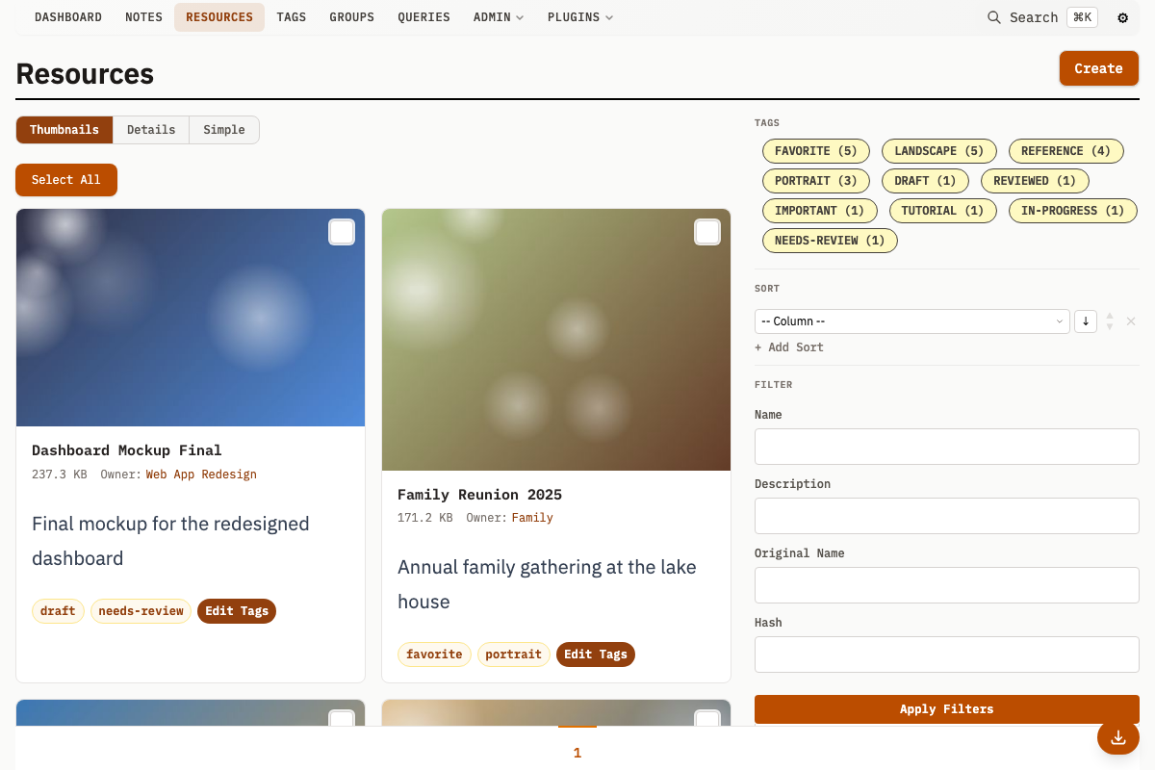Image resolution: width=1155 pixels, height=770 pixels.
Task: Open search using the magnifying glass icon
Action: (994, 17)
